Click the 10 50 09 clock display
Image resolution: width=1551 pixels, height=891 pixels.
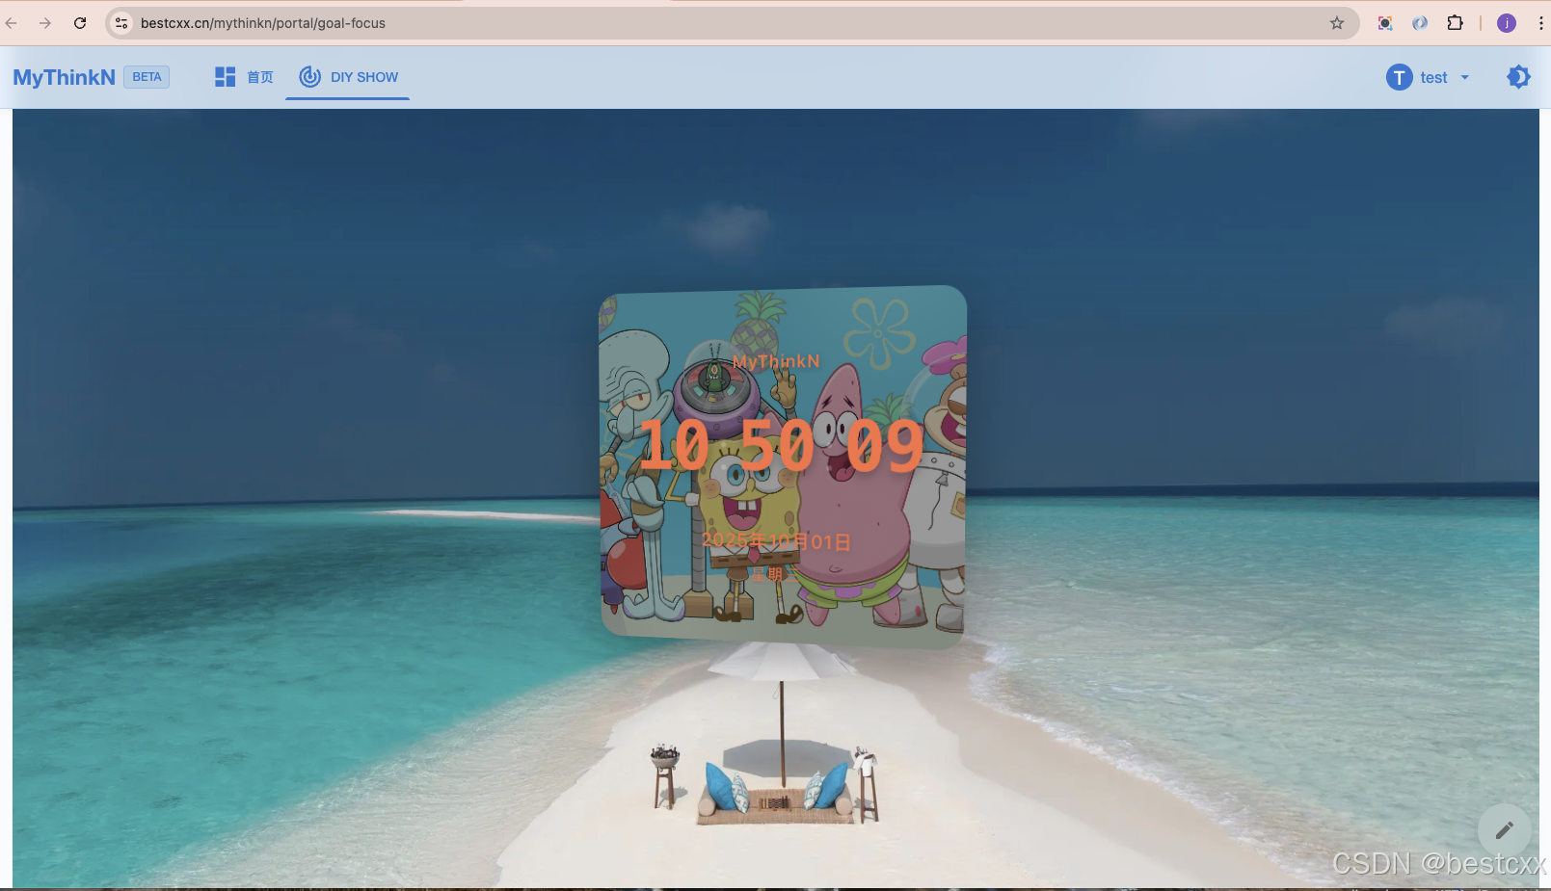tap(782, 446)
